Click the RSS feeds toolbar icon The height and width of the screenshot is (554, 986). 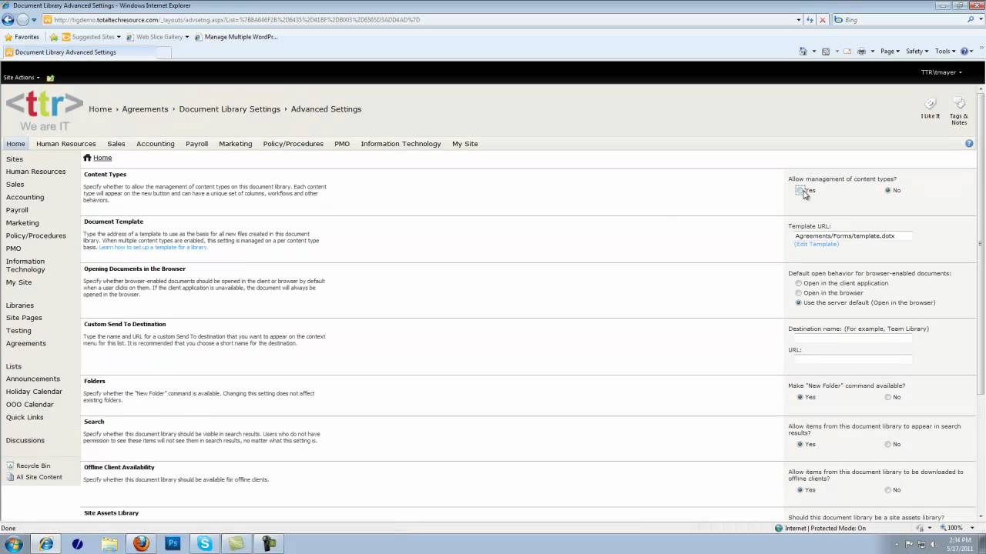(x=826, y=52)
